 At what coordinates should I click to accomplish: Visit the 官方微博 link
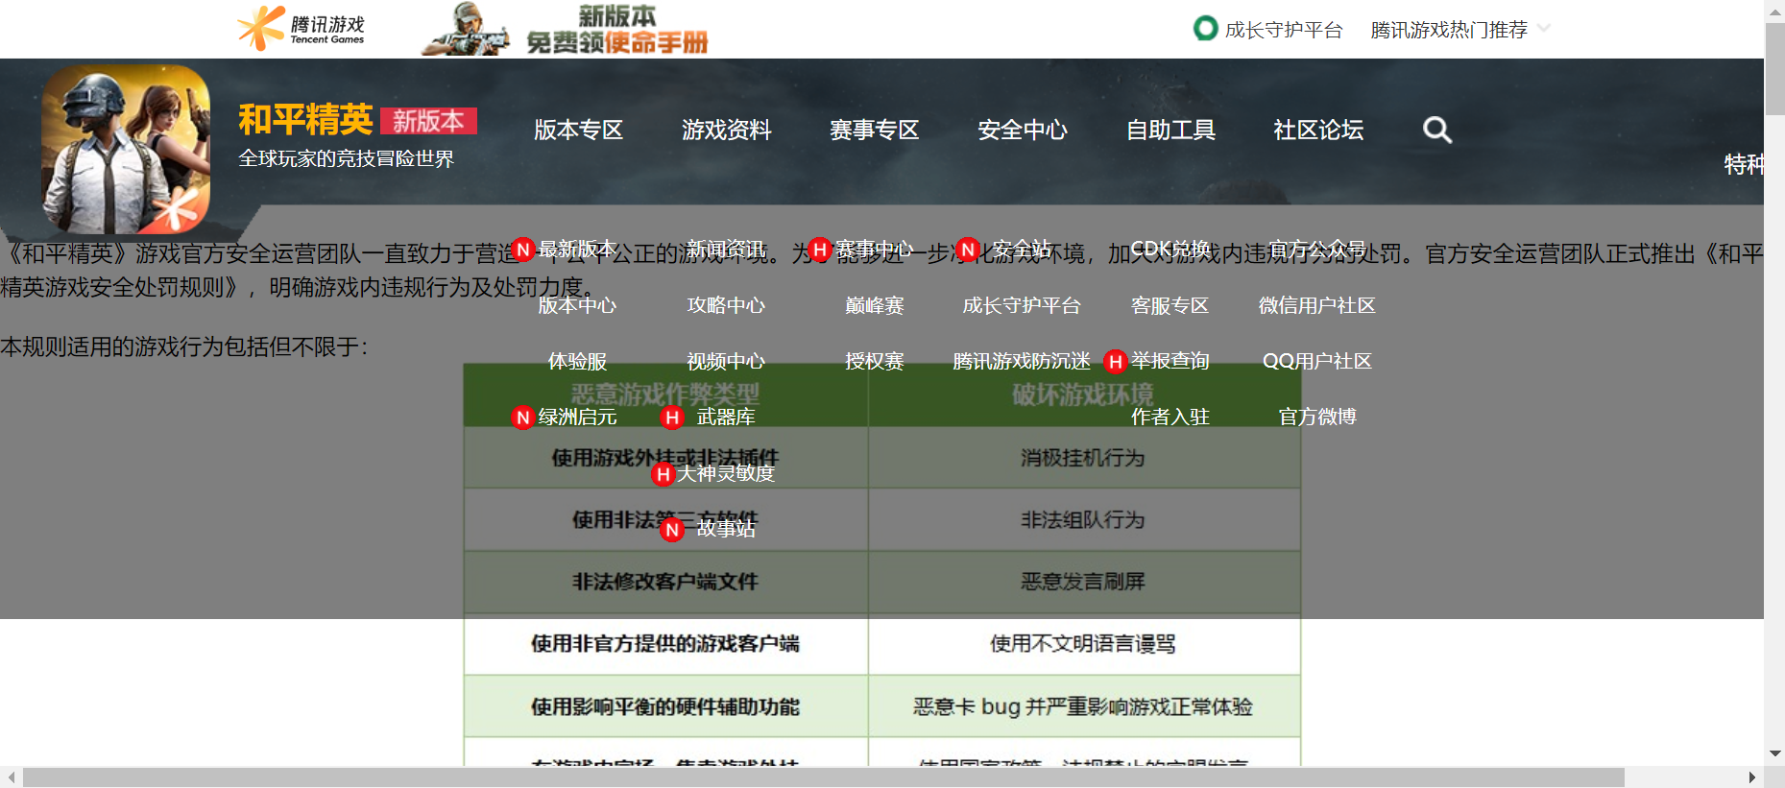[1316, 417]
